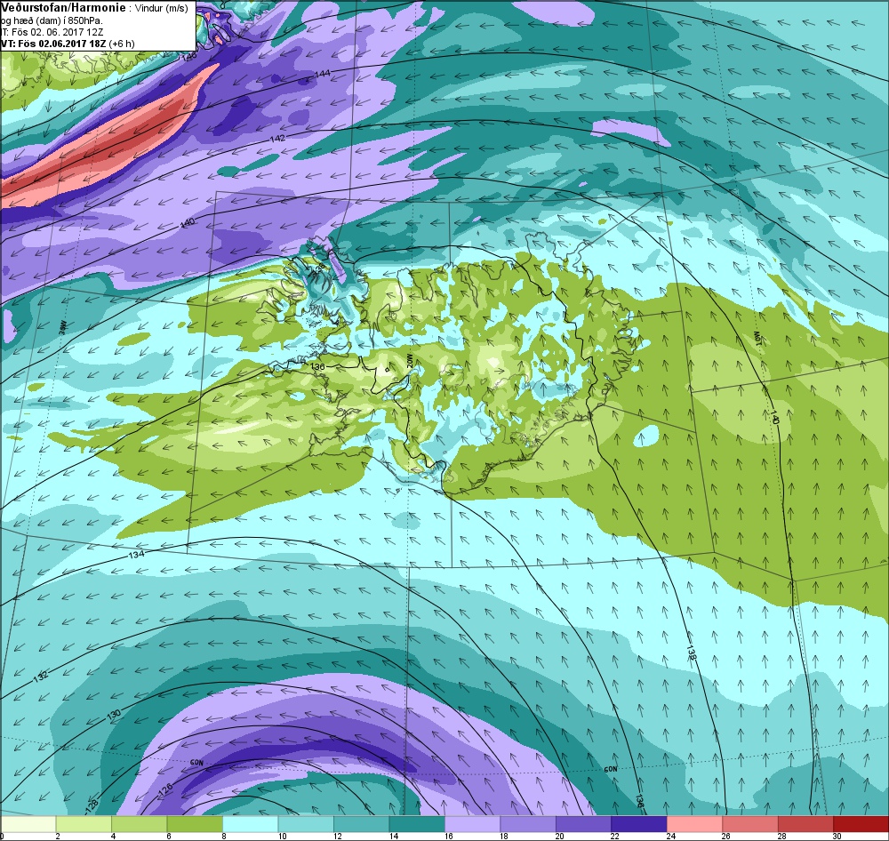This screenshot has height=841, width=889.
Task: Pick the red 28–30 m/s legend swatch
Action: [x=806, y=824]
